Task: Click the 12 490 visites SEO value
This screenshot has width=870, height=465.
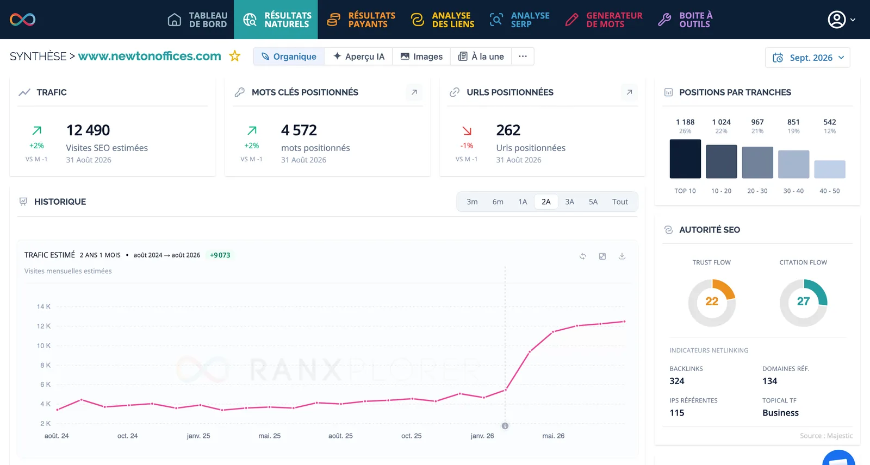Action: tap(88, 130)
